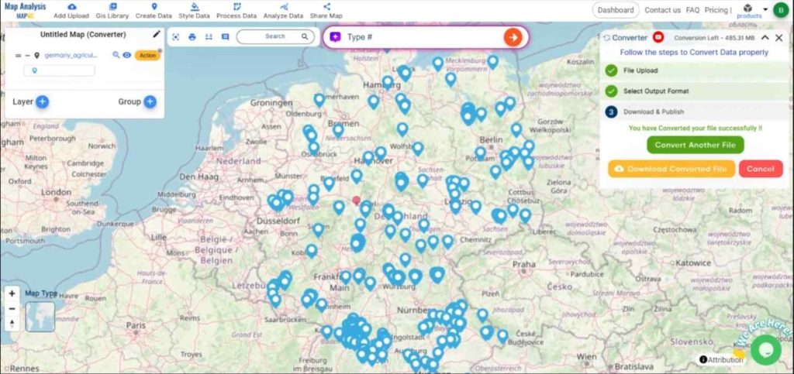Viewport: 794px width, 374px height.
Task: Click the map zoom in plus button
Action: 12,294
